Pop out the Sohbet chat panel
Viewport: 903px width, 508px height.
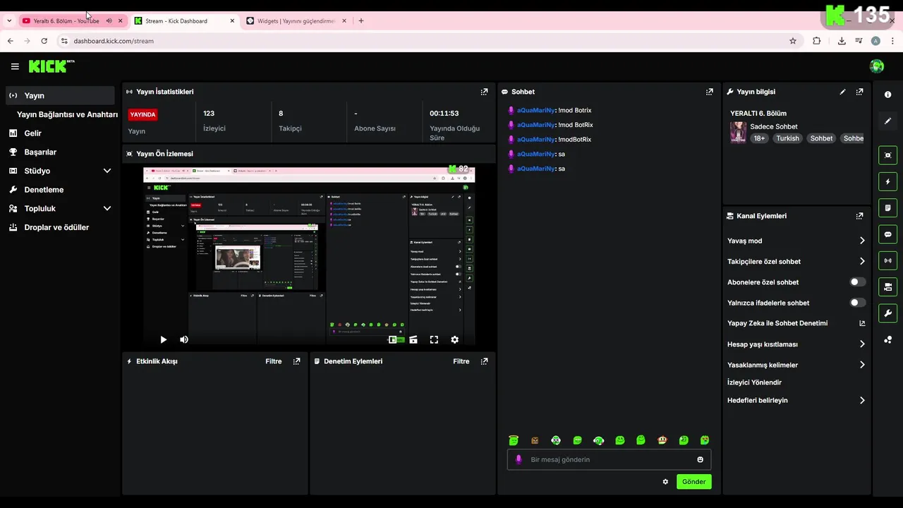pyautogui.click(x=710, y=92)
